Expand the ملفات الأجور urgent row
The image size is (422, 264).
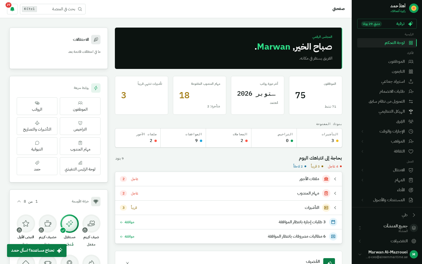click(x=229, y=179)
